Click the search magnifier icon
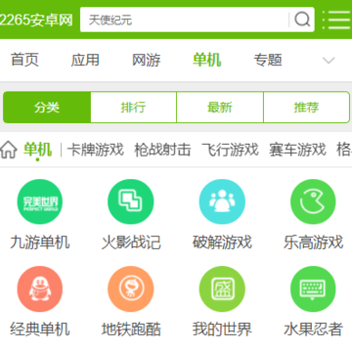This screenshot has height=352, width=352. pyautogui.click(x=302, y=20)
